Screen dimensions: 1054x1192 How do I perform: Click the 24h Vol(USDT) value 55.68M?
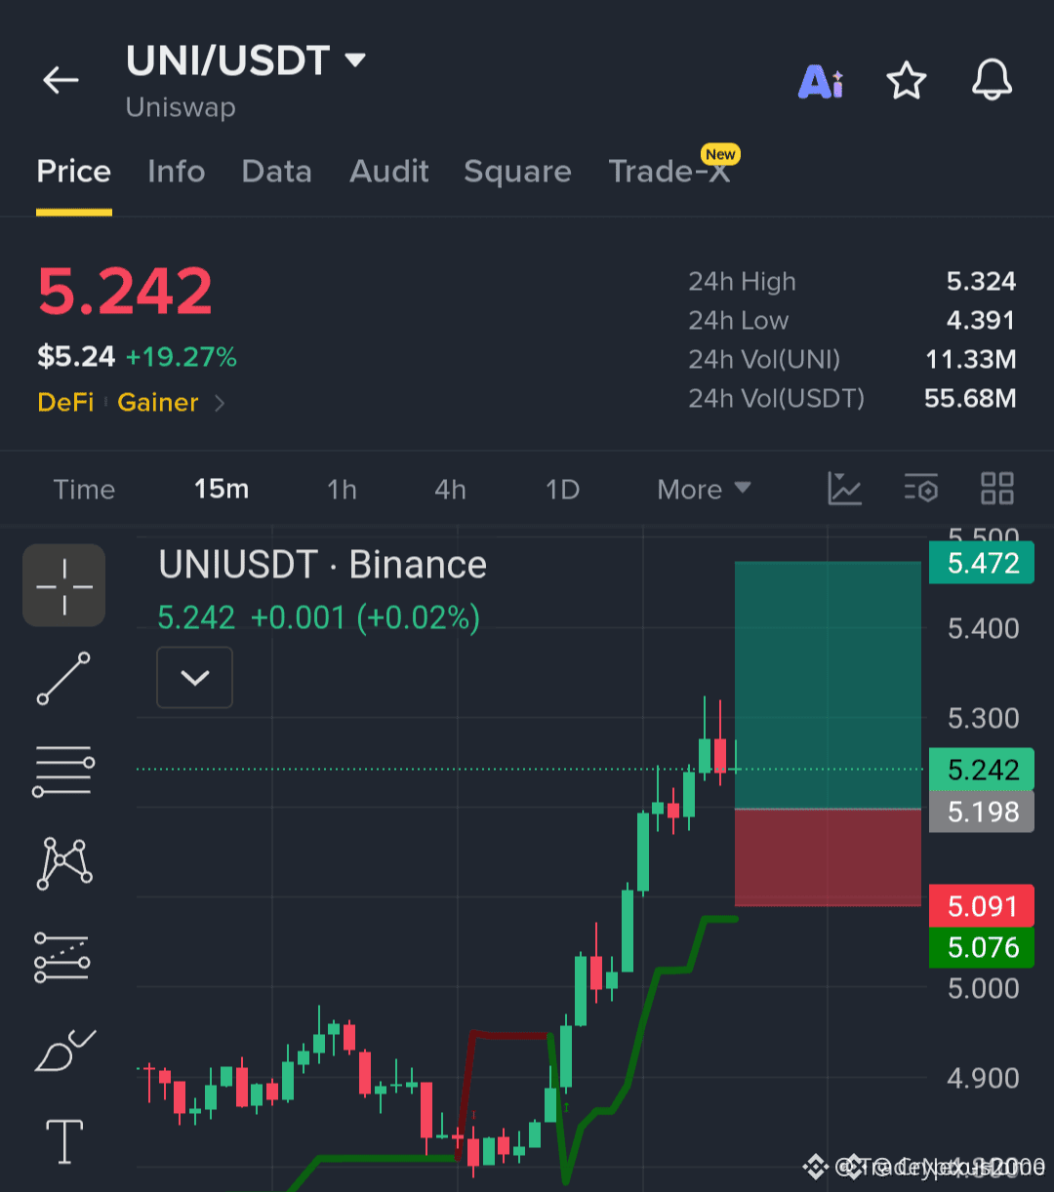[x=971, y=399]
